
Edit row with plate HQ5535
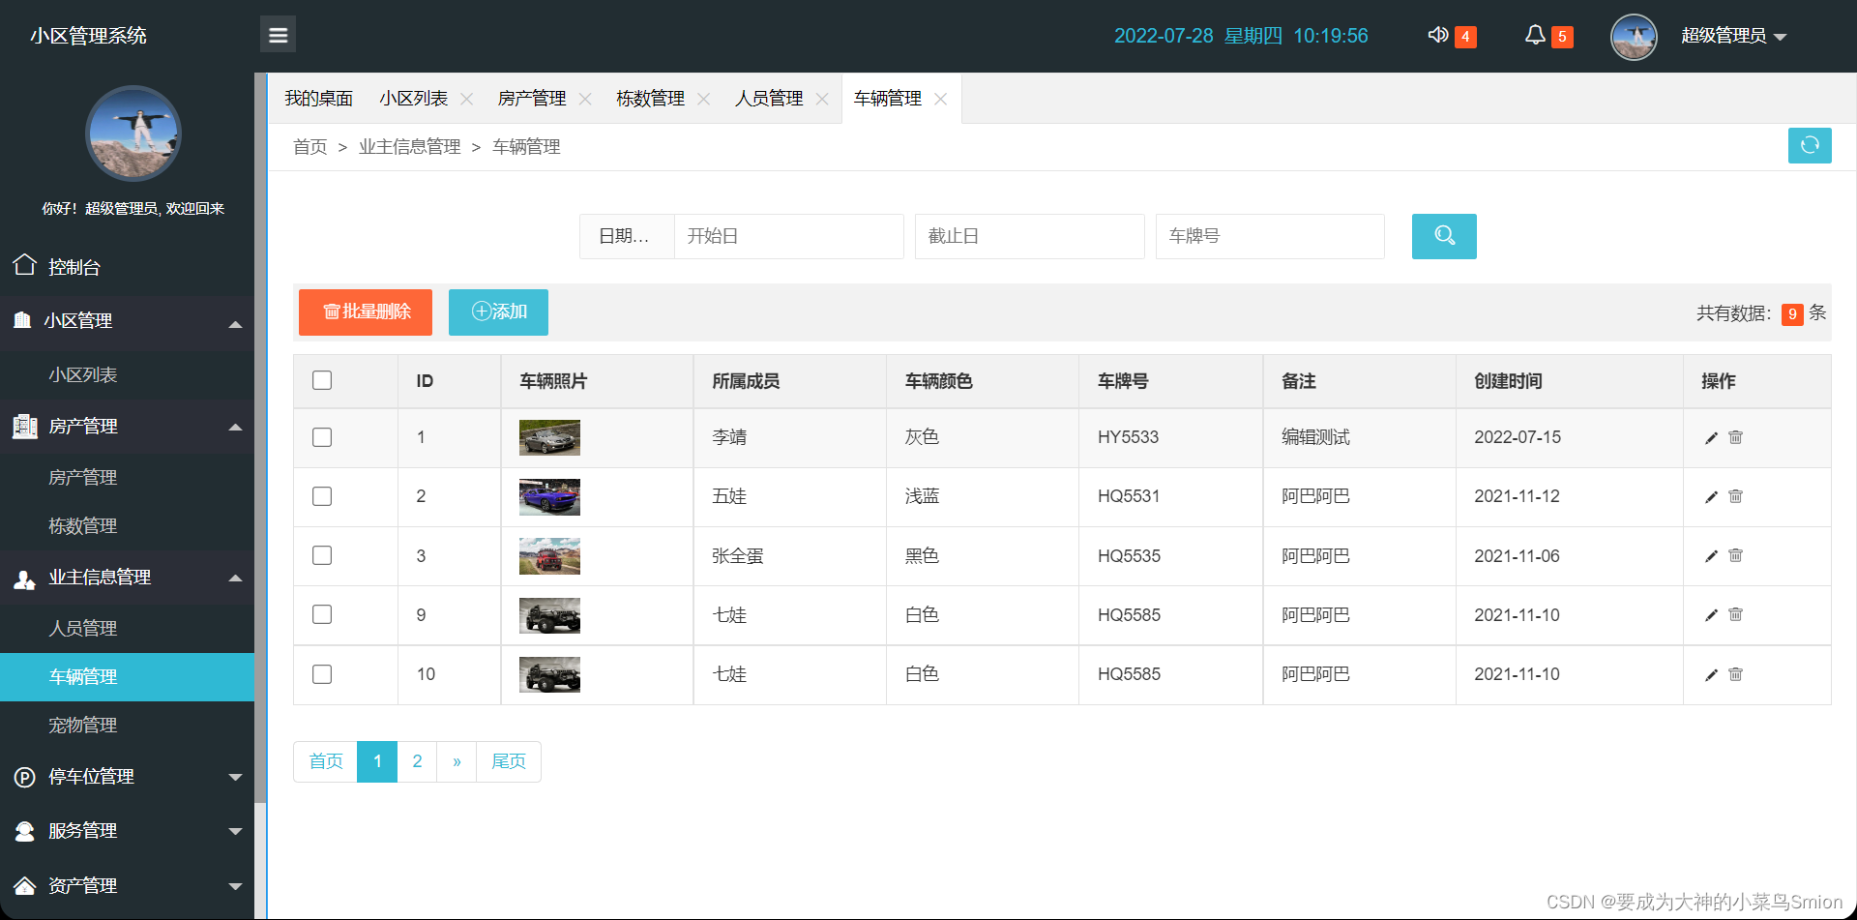click(1711, 556)
